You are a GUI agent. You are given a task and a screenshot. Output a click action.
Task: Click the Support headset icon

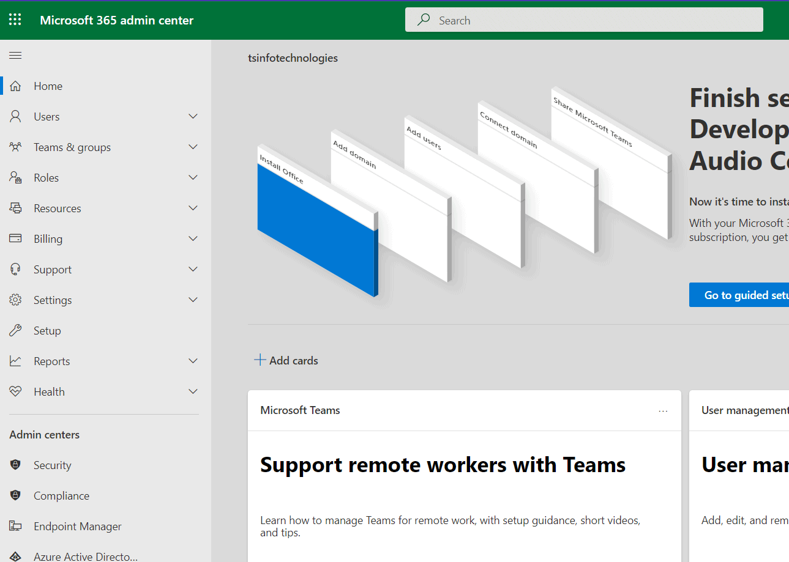[15, 270]
